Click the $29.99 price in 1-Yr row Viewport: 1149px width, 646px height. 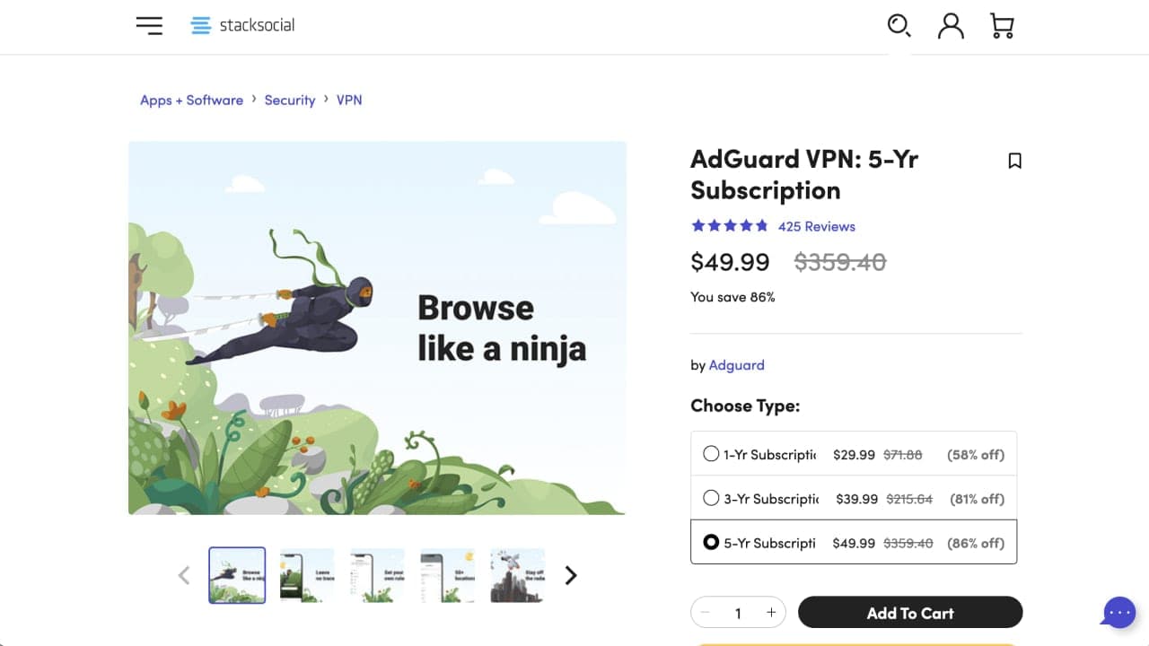pyautogui.click(x=854, y=455)
